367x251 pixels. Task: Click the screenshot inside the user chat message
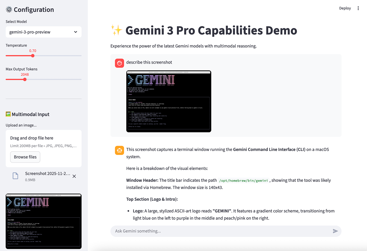point(168,101)
